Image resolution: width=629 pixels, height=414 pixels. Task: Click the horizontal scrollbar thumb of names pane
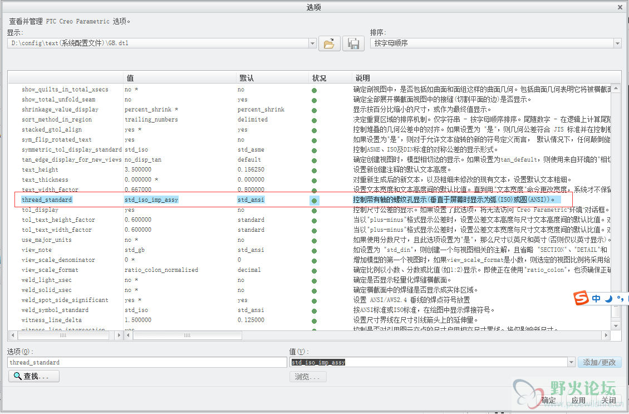[x=63, y=335]
